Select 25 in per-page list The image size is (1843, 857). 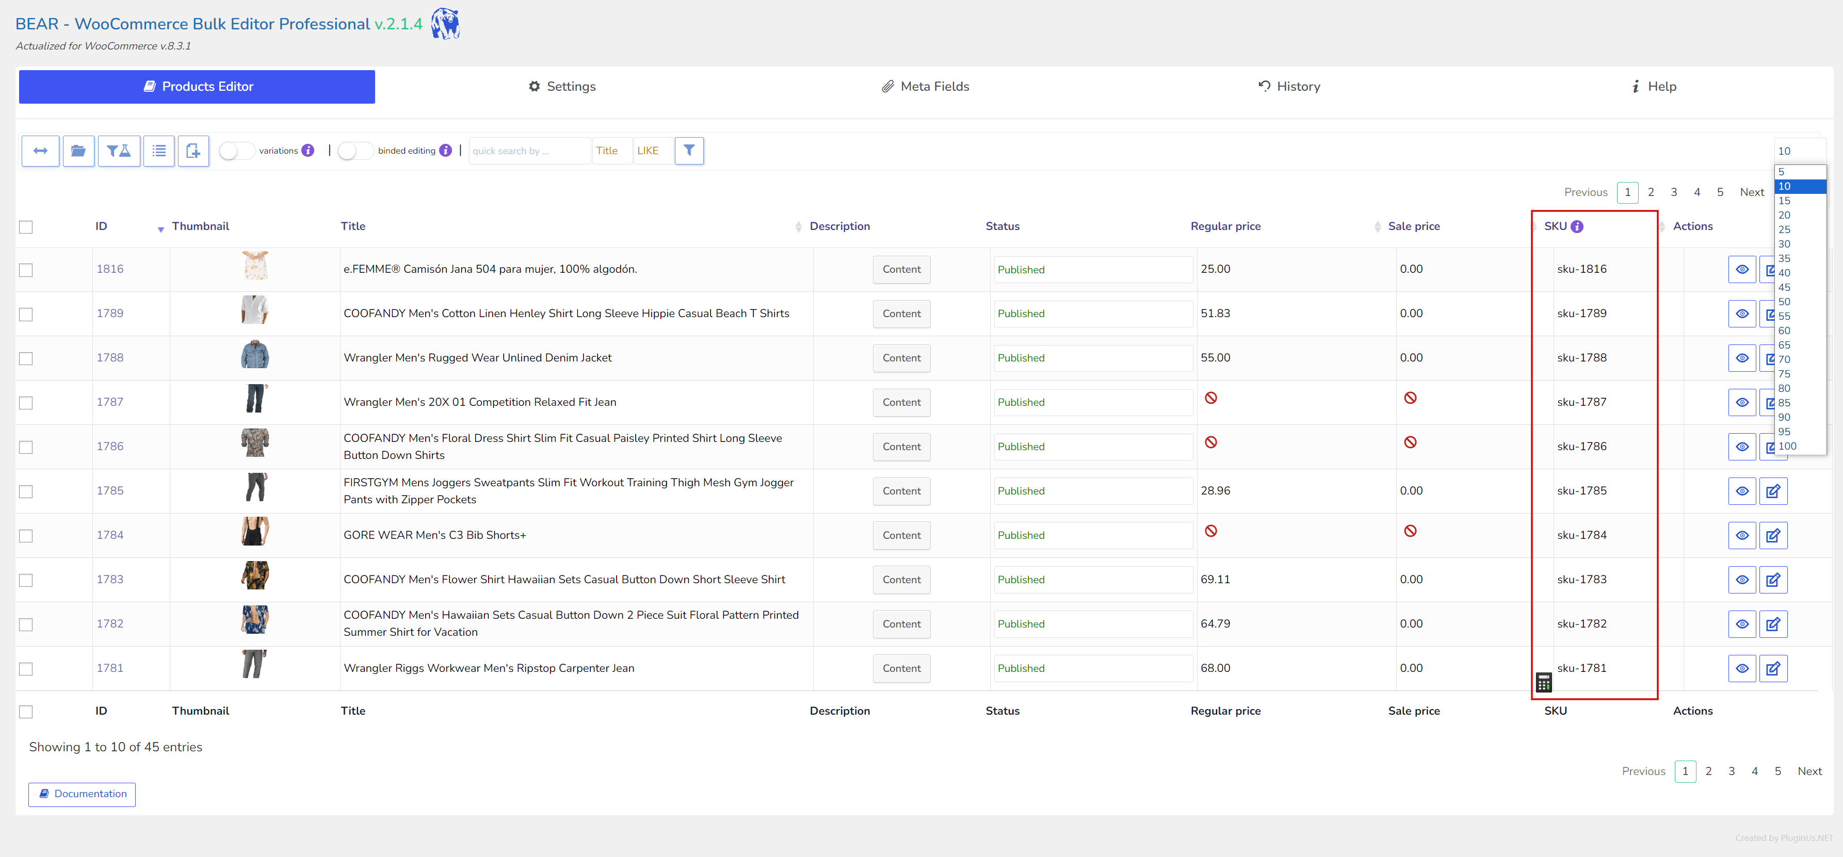[x=1800, y=229]
